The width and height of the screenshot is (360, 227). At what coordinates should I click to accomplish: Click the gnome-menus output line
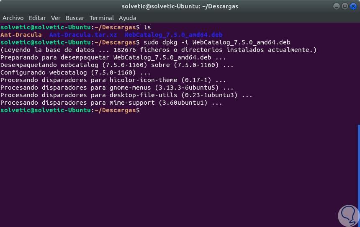click(x=117, y=88)
